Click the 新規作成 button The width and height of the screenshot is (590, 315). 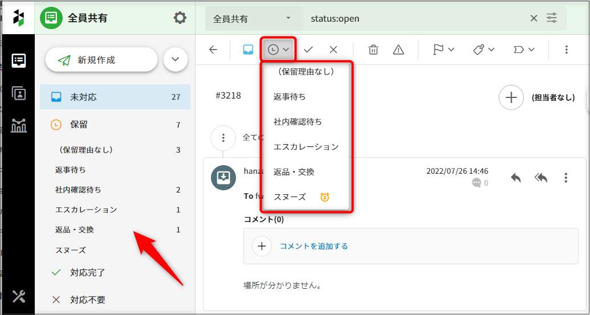[101, 60]
